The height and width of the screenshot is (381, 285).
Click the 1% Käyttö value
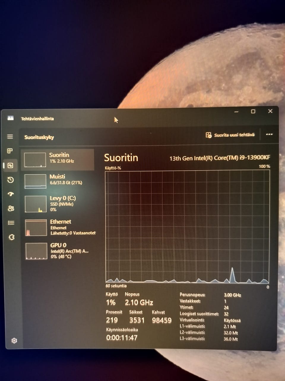pyautogui.click(x=111, y=303)
